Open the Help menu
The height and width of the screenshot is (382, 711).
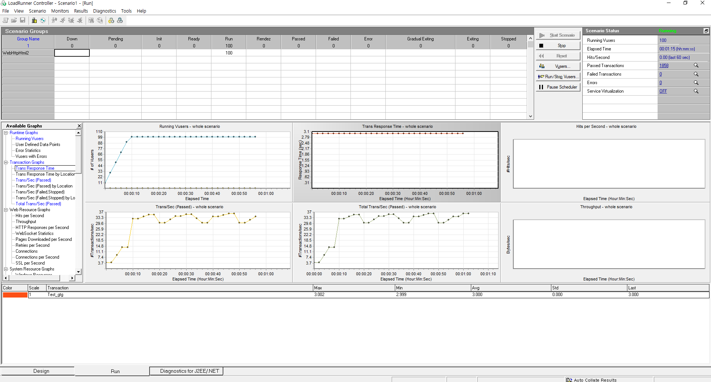point(141,11)
